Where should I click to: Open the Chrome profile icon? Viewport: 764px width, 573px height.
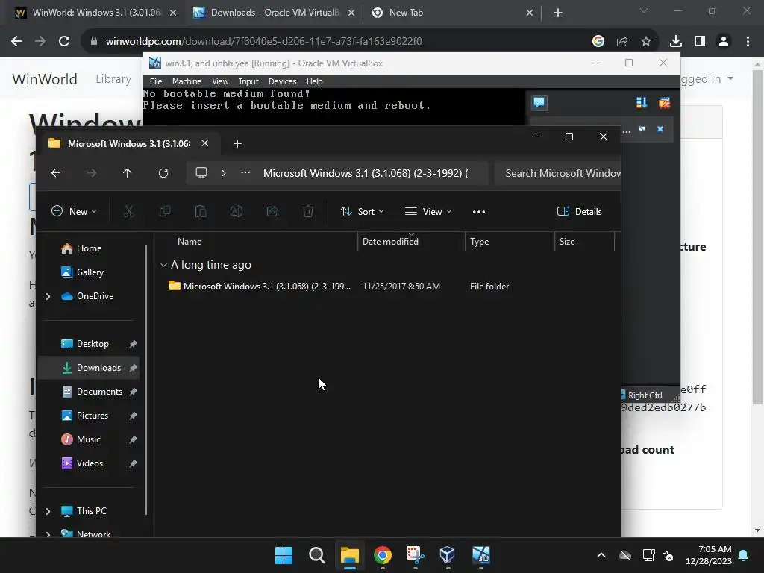click(724, 41)
